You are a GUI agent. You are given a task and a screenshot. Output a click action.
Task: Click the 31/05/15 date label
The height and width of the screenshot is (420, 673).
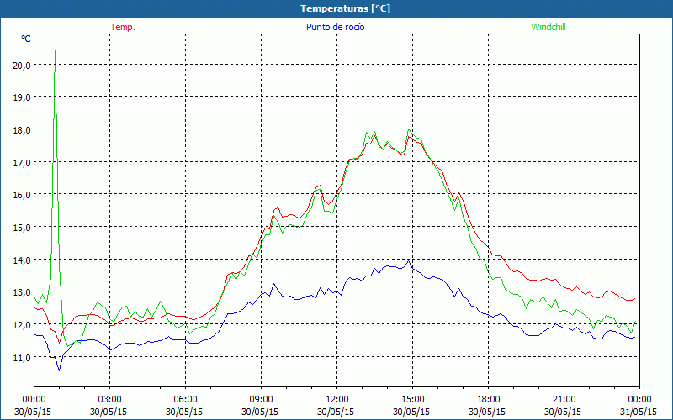click(639, 412)
